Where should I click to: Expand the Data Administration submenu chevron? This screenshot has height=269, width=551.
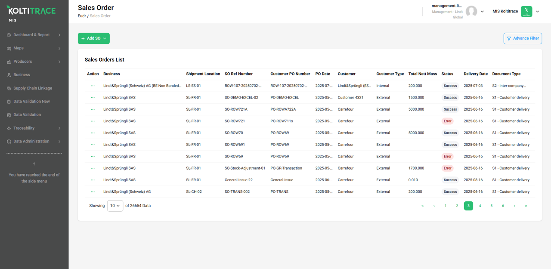[x=59, y=142]
